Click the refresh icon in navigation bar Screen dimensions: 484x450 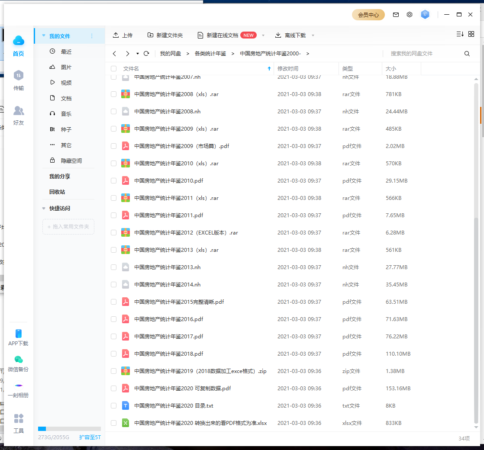point(146,54)
